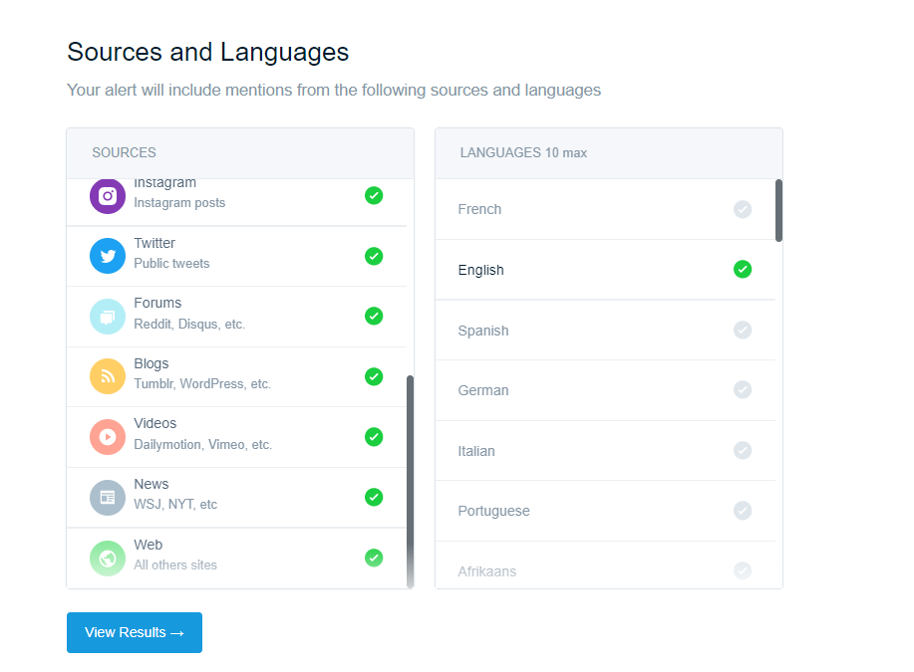This screenshot has width=914, height=672.
Task: Deselect the English language checkmark
Action: [743, 269]
